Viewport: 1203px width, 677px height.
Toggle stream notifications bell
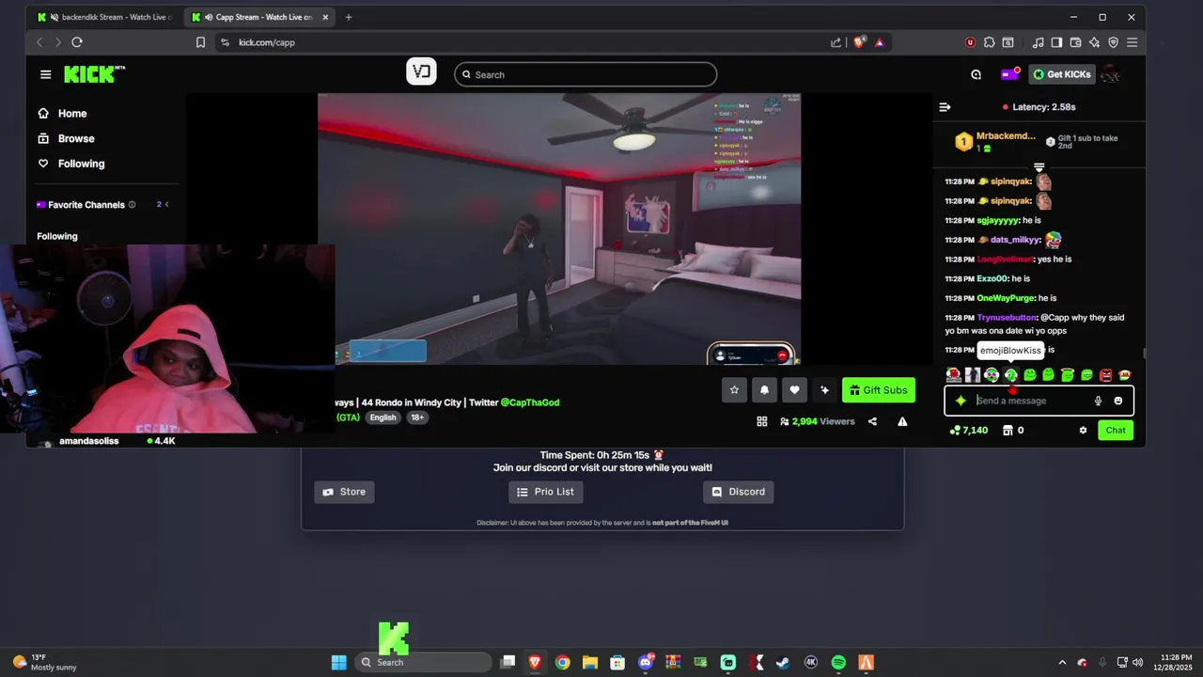coord(764,390)
